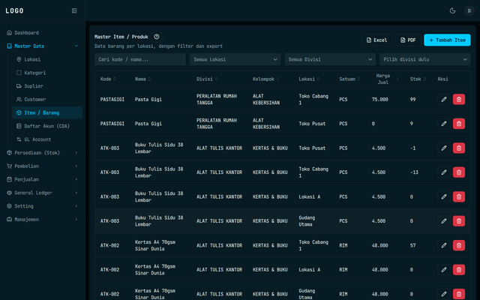Open the Pilih divisi dulu dropdown
This screenshot has width=480, height=300.
pyautogui.click(x=425, y=59)
